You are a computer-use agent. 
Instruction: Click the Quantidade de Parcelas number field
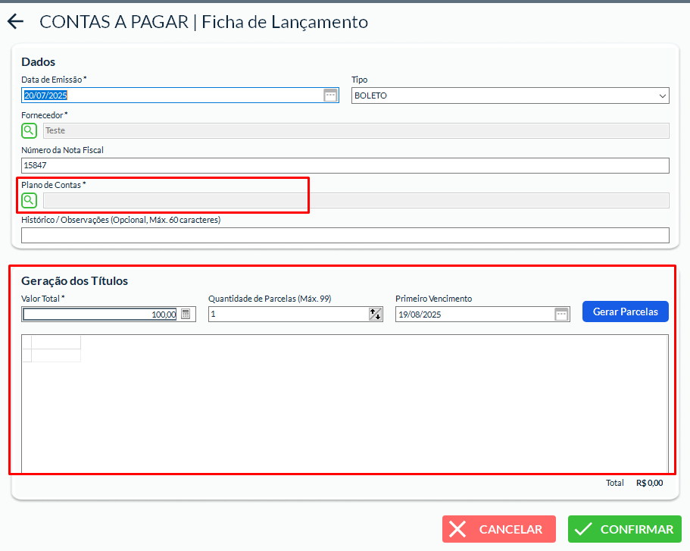(x=288, y=314)
